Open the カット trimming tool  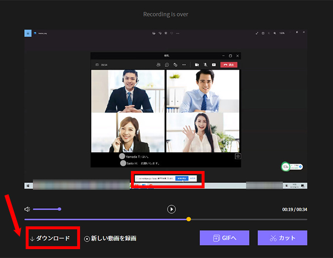[283, 238]
